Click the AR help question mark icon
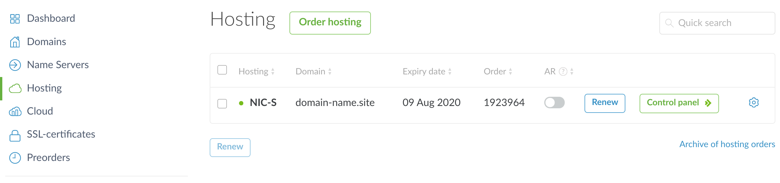 563,71
